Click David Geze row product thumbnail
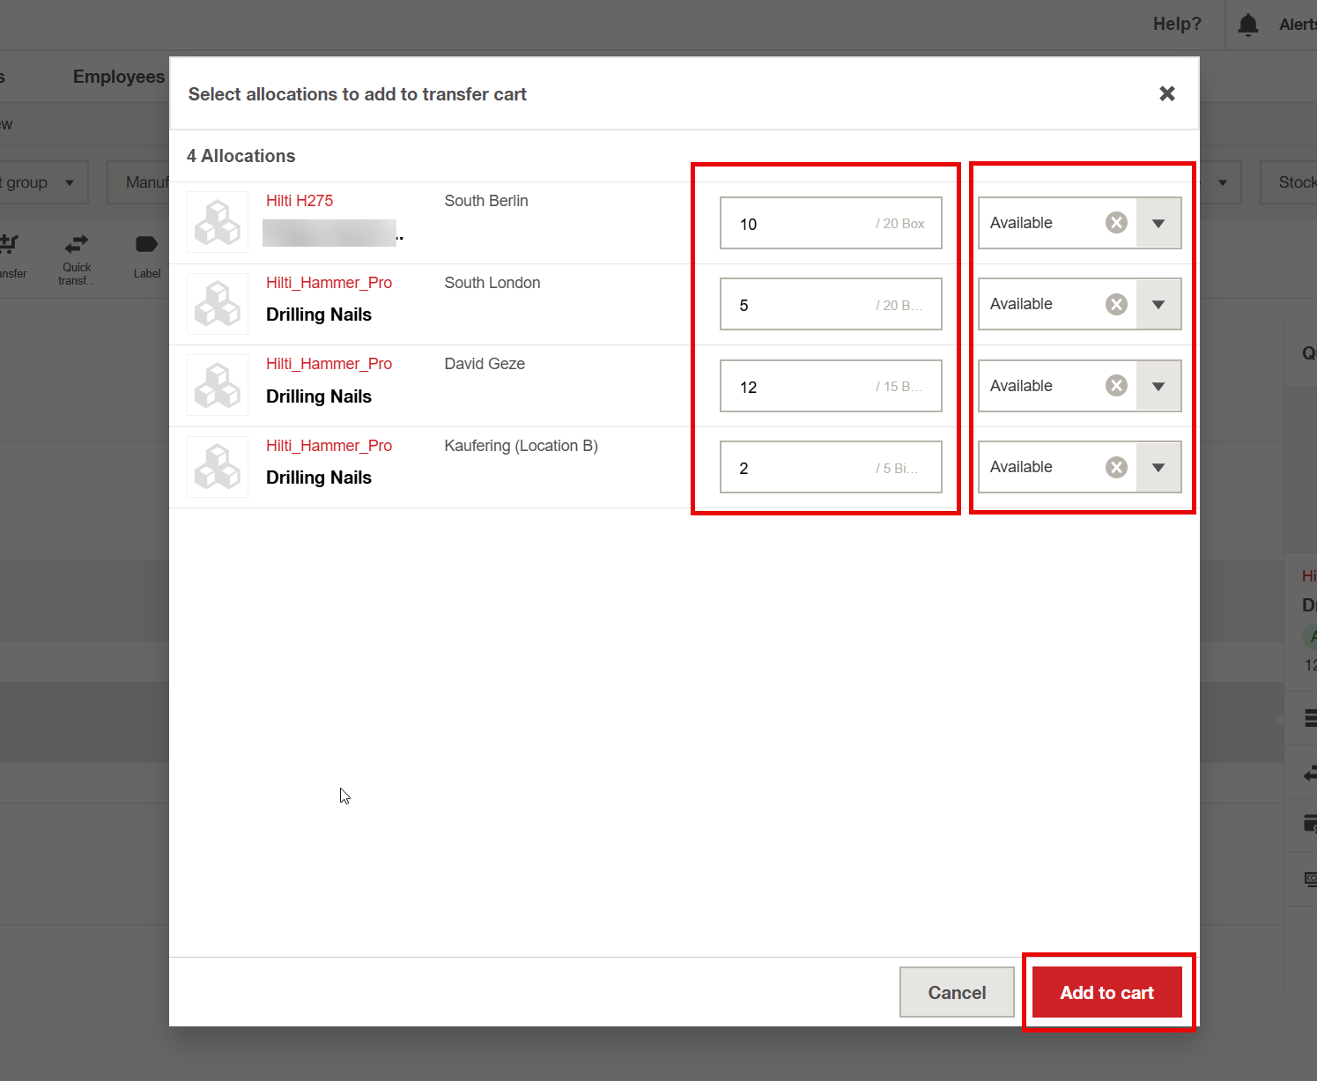 pos(218,385)
